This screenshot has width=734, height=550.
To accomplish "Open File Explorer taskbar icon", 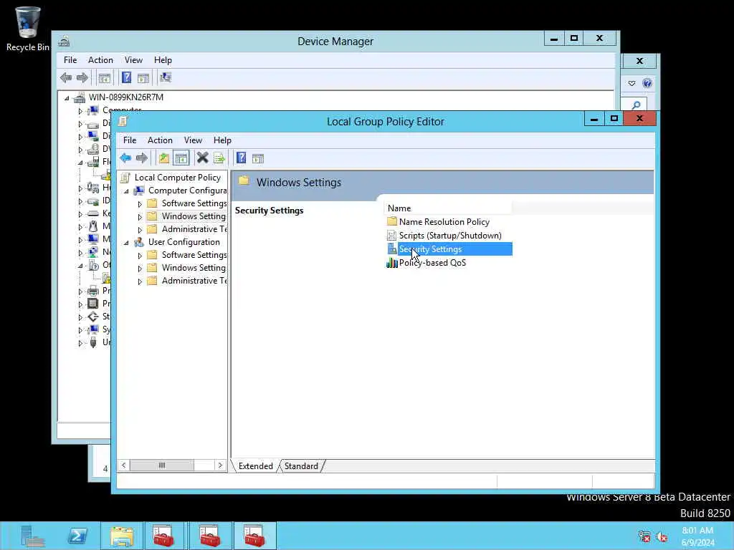I will click(x=122, y=536).
